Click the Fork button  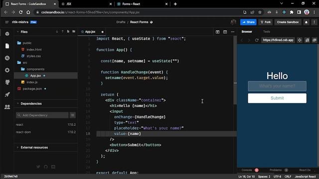click(x=266, y=22)
